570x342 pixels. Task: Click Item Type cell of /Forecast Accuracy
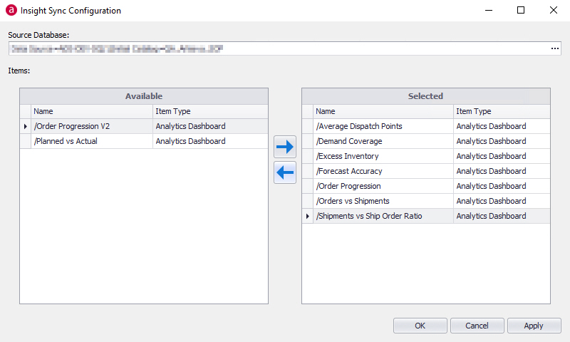(502, 171)
